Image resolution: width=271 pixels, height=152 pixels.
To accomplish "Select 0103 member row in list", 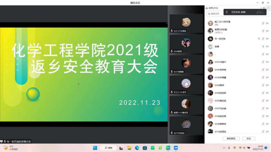I will pyautogui.click(x=238, y=85).
